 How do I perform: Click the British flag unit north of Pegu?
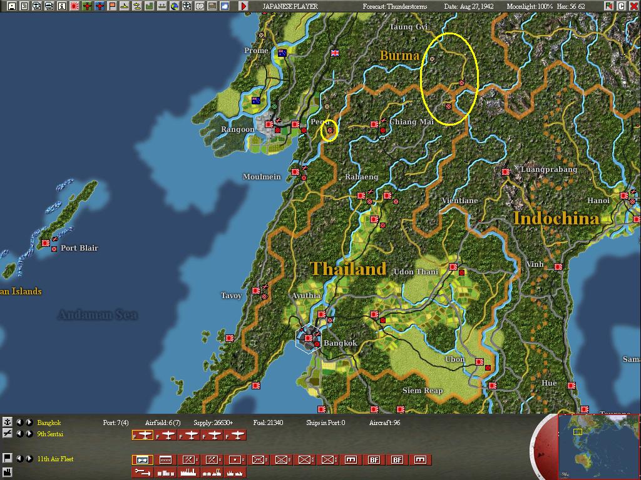click(335, 52)
